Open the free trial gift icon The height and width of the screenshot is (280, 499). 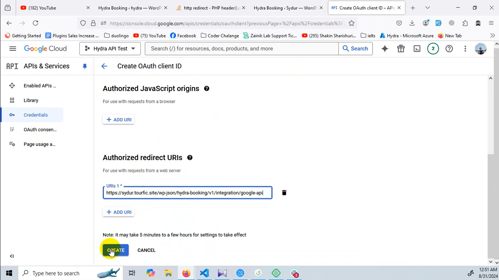pyautogui.click(x=401, y=49)
